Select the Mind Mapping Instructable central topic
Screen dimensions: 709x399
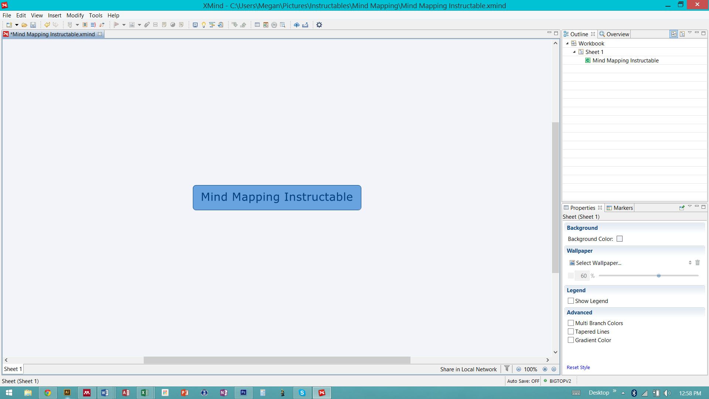(x=277, y=197)
